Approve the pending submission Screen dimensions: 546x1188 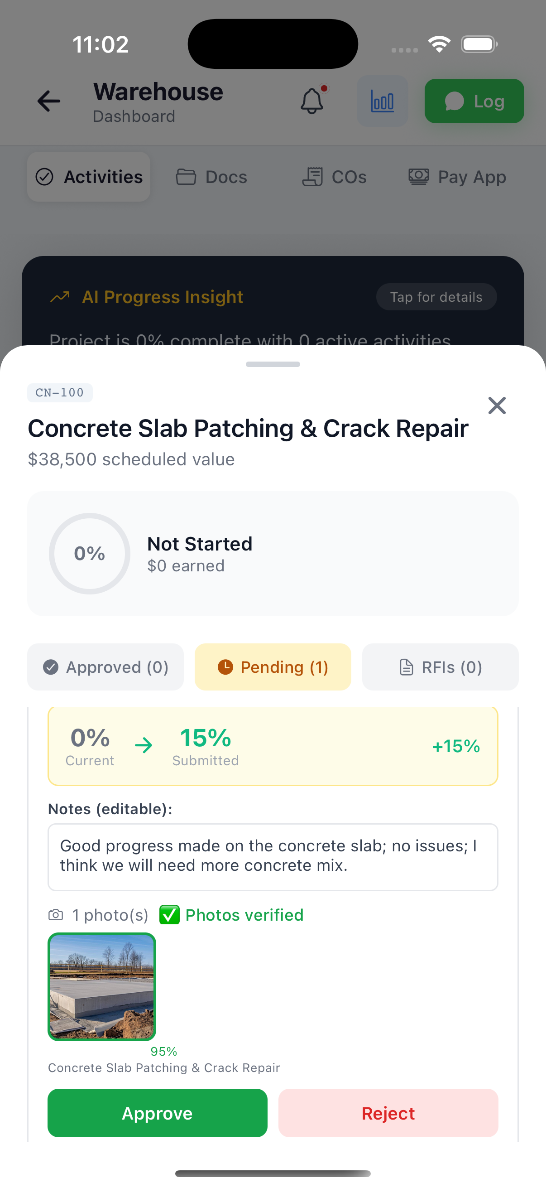(x=158, y=1113)
